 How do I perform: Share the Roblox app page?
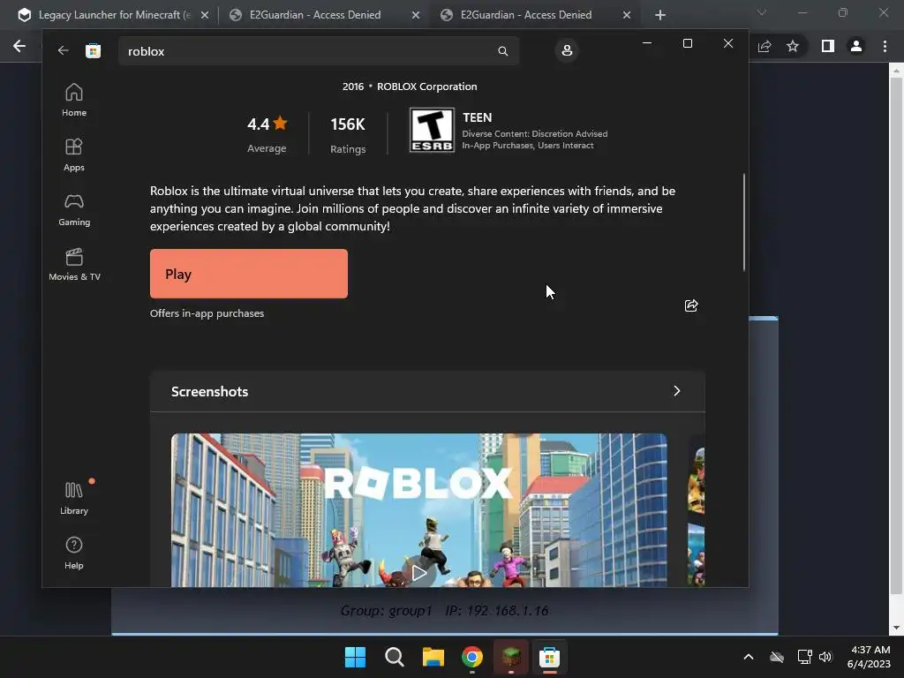(691, 305)
